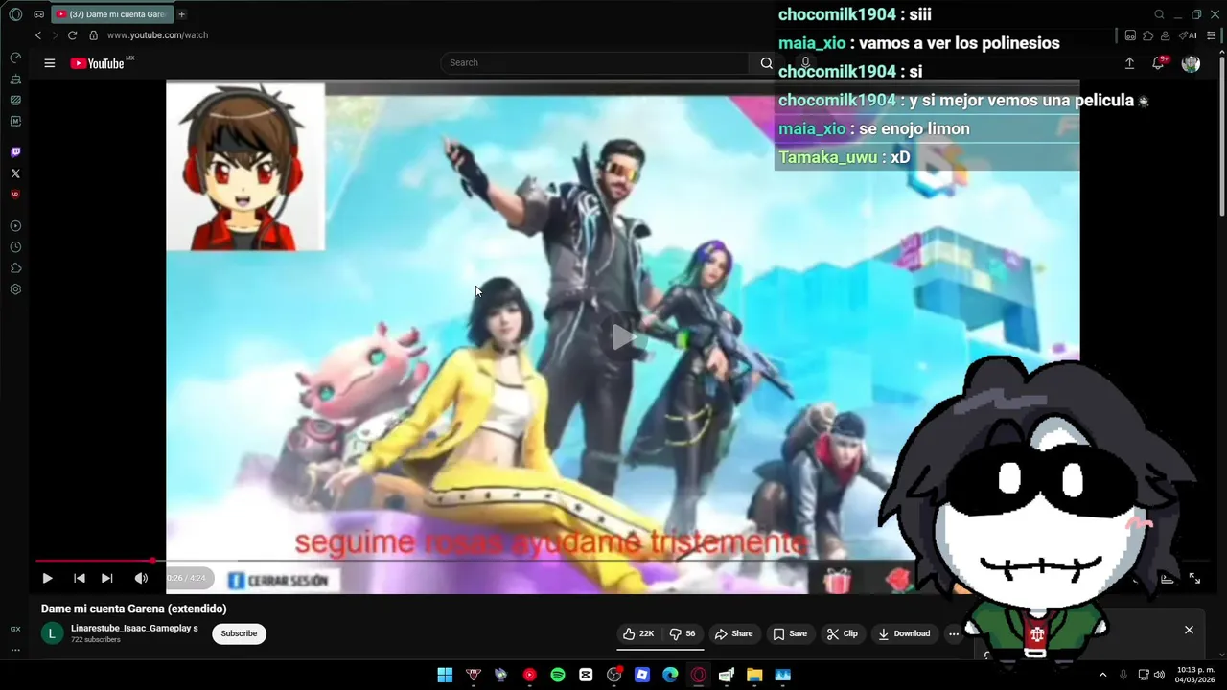Select the Dame mi cuenta Garena tab
This screenshot has width=1227, height=690.
pos(110,14)
